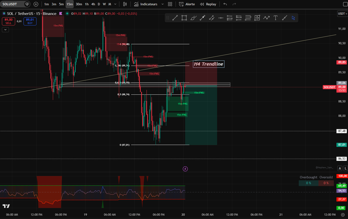Click the red short-position stop zone
Image resolution: width=348 pixels, height=219 pixels.
[x=201, y=73]
